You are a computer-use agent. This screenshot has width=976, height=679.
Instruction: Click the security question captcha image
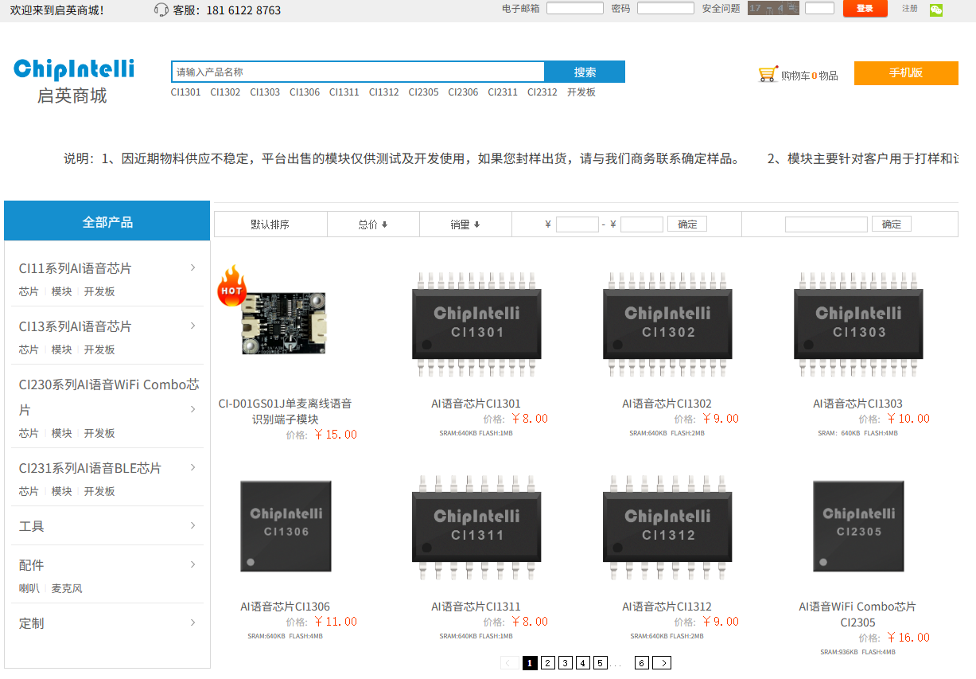[x=773, y=9]
